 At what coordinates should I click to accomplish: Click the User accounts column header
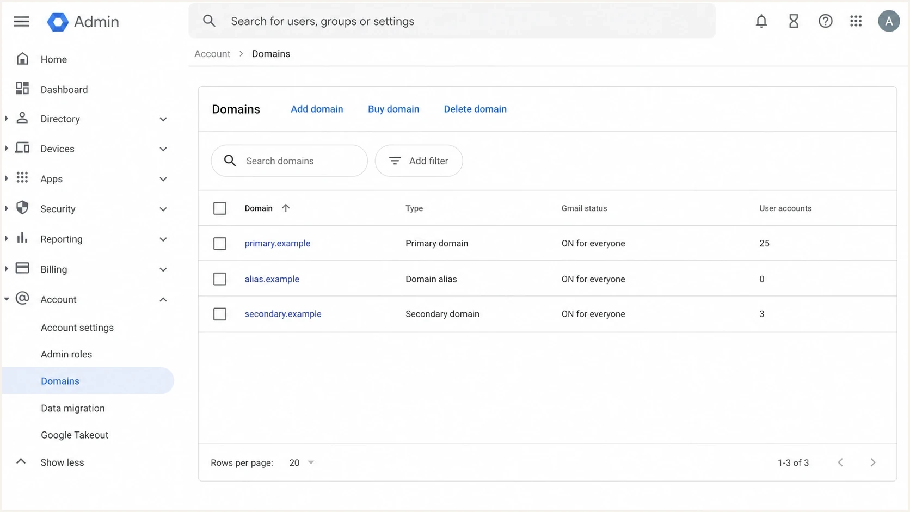pos(785,208)
